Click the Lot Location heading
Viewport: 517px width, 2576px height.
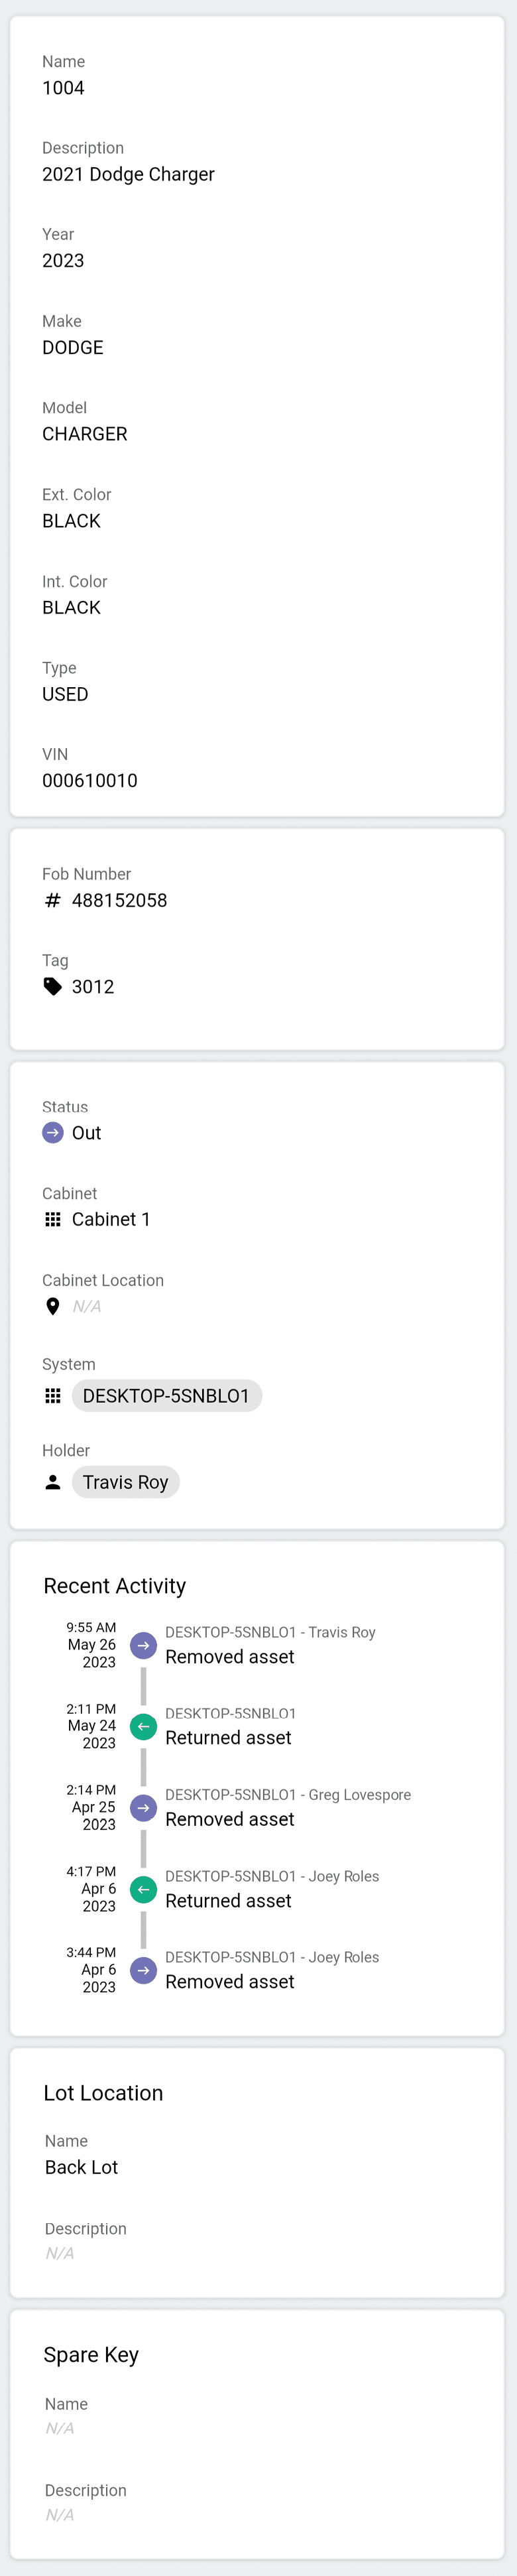pos(103,2092)
